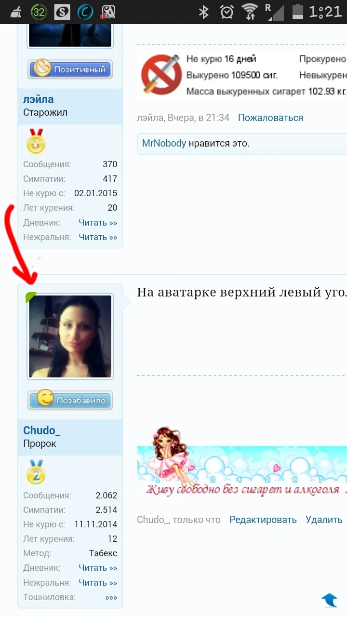Click the green online indicator on Chudo_ avatar
This screenshot has width=347, height=617.
[x=30, y=296]
